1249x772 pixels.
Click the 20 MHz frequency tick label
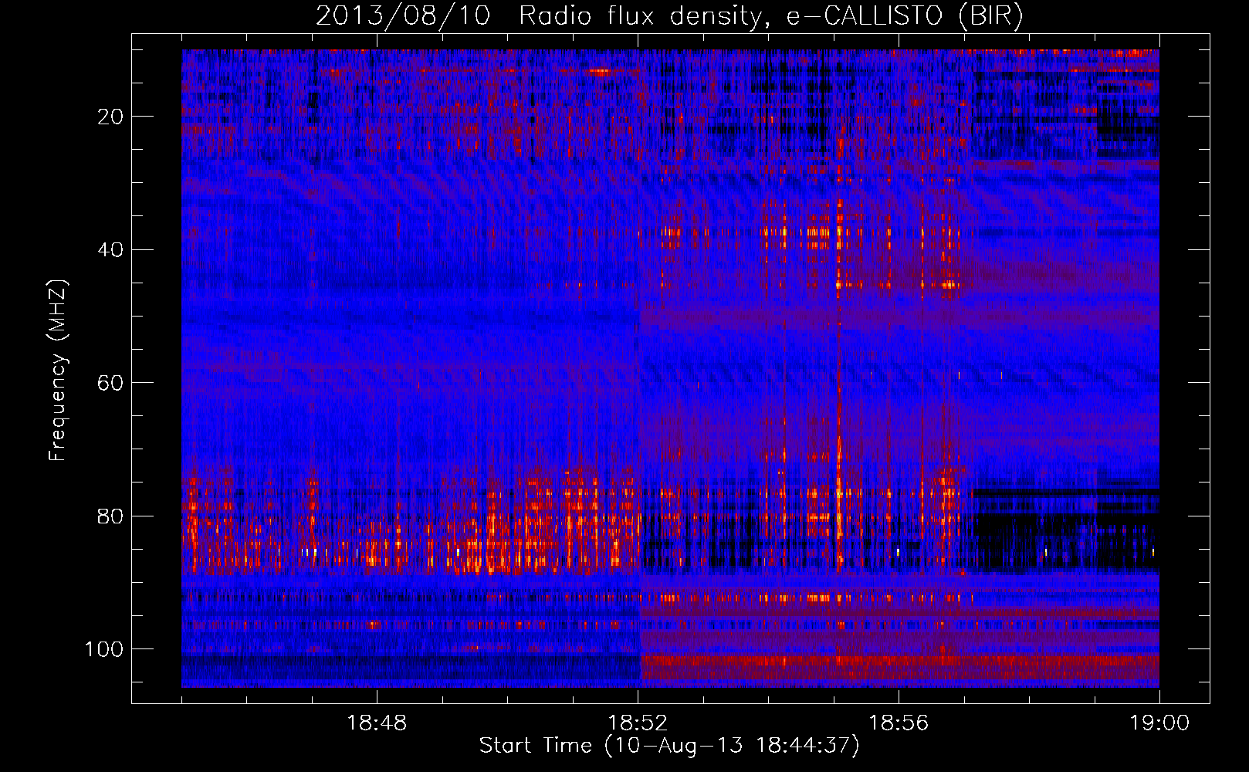[x=110, y=117]
